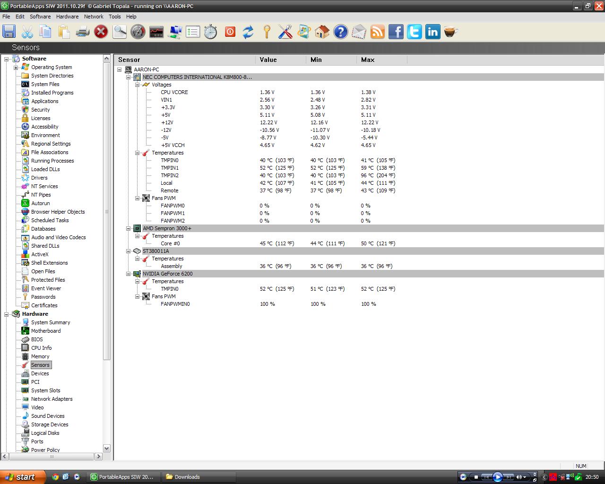Collapse the ST380011A drive node
This screenshot has width=605, height=484.
[128, 251]
